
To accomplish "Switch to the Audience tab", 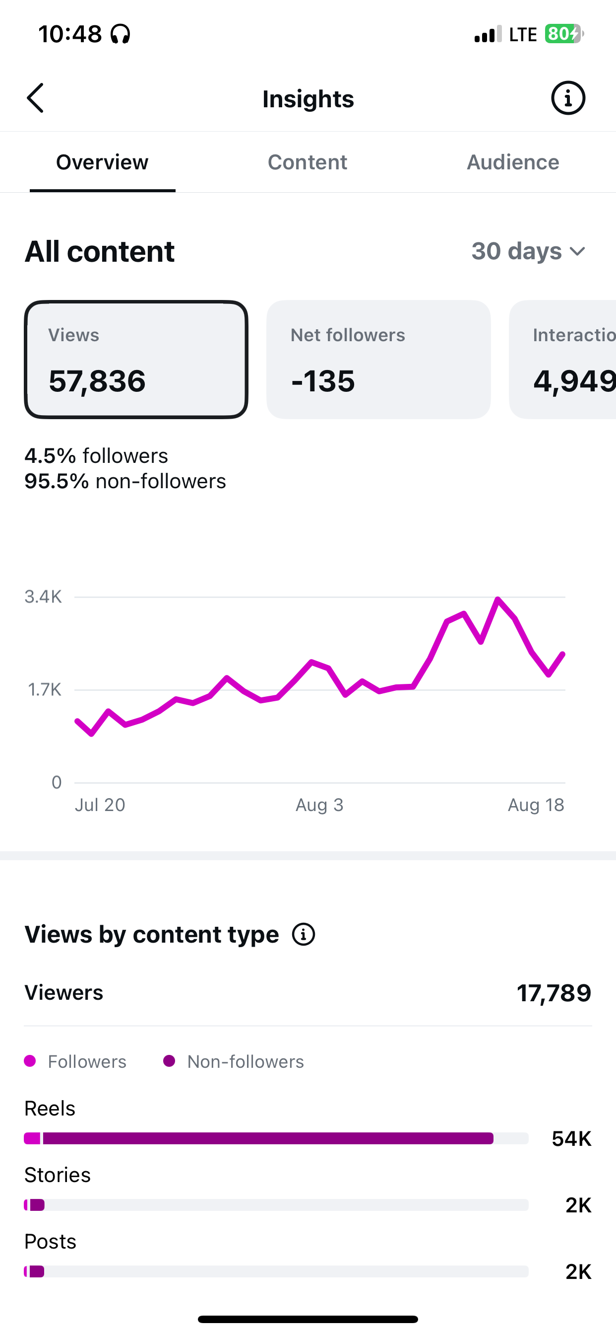I will (513, 162).
